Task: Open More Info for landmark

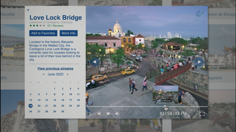Action: pos(69,33)
